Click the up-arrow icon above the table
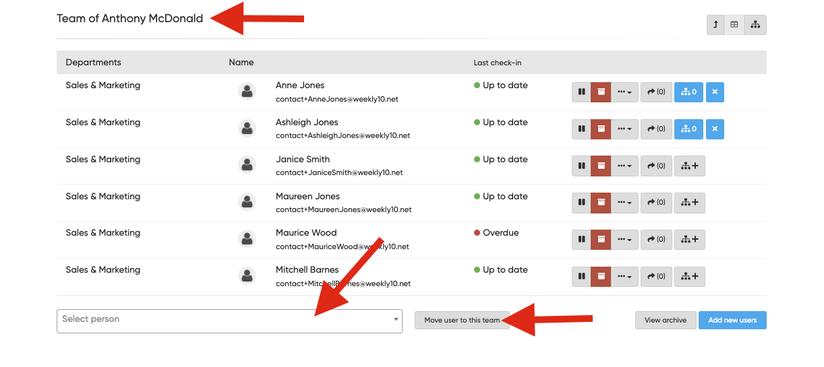 pyautogui.click(x=715, y=25)
